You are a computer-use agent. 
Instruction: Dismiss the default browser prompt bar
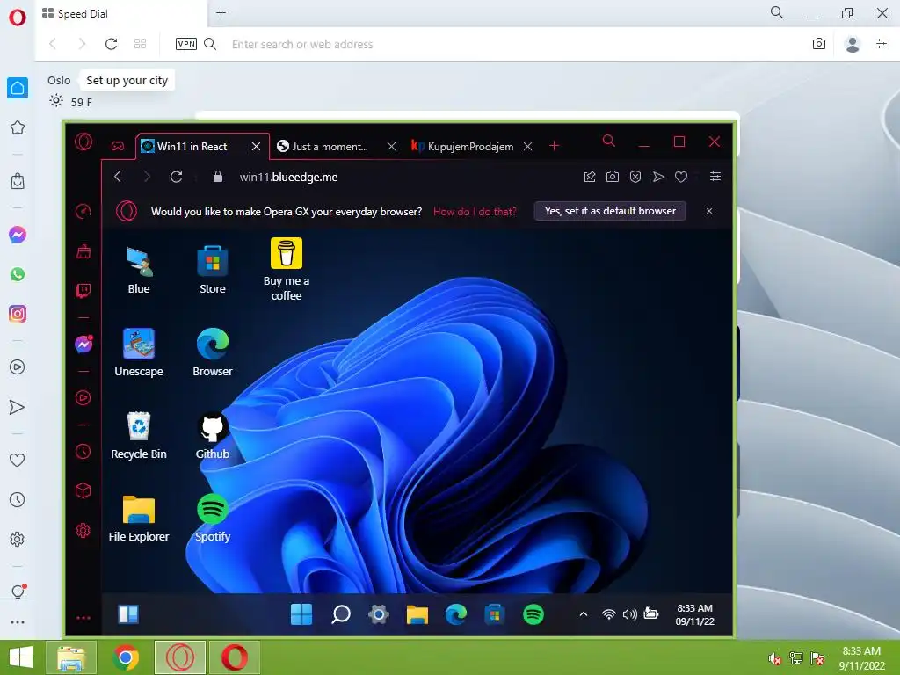coord(709,211)
